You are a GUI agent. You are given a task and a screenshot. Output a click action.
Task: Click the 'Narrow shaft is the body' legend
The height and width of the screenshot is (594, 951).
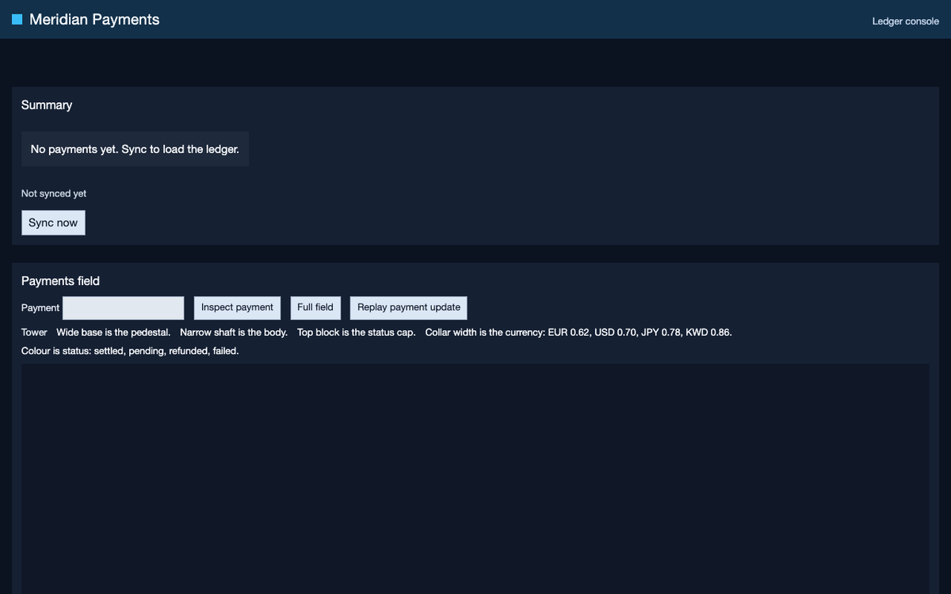pyautogui.click(x=234, y=332)
